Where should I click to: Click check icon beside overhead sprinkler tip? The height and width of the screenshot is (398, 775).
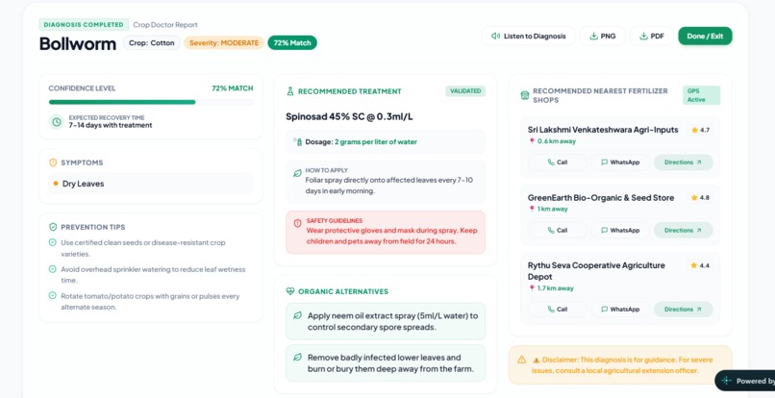[52, 269]
